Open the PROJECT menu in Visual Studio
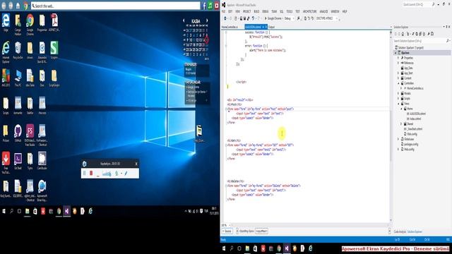This screenshot has height=254, width=452. (246, 11)
